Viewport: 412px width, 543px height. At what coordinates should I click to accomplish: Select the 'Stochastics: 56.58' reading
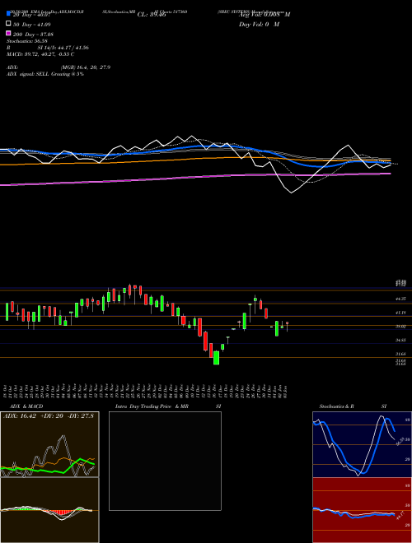pos(26,41)
